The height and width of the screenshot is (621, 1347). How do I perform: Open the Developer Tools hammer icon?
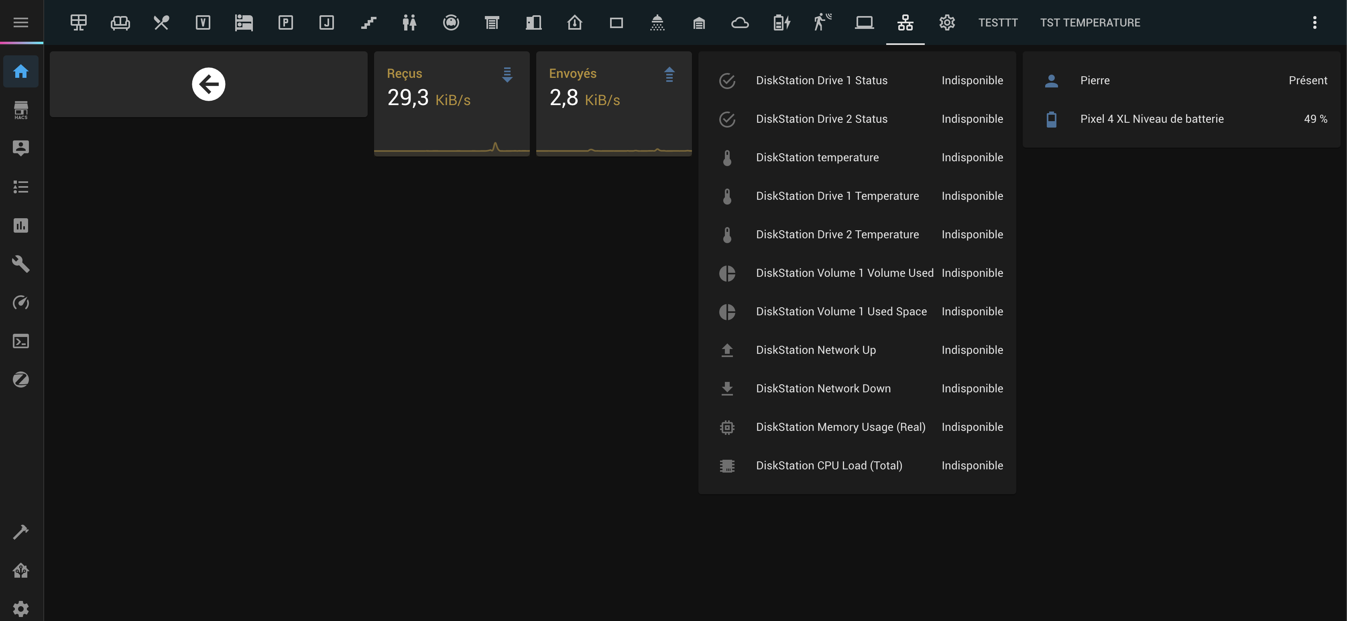pyautogui.click(x=21, y=532)
